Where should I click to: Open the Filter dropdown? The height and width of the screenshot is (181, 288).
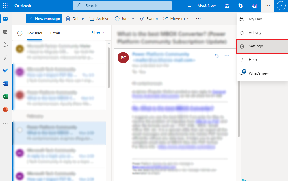(98, 33)
